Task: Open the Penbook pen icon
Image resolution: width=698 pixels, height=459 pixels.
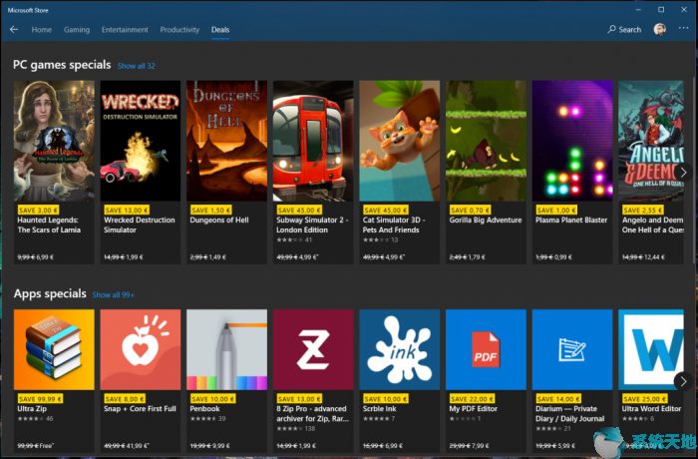Action: (226, 350)
